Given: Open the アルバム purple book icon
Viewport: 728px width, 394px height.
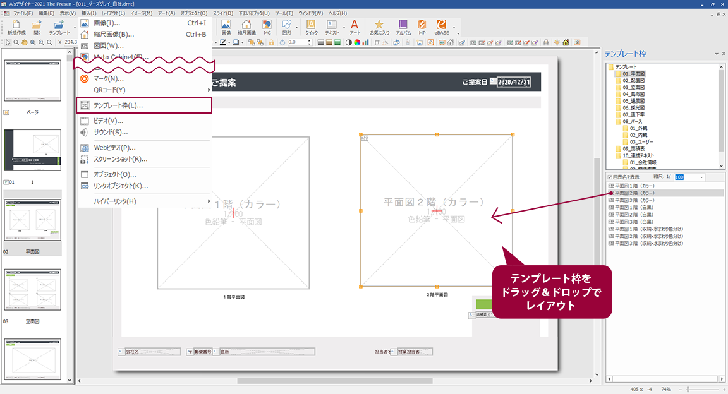Looking at the screenshot, I should 403,27.
